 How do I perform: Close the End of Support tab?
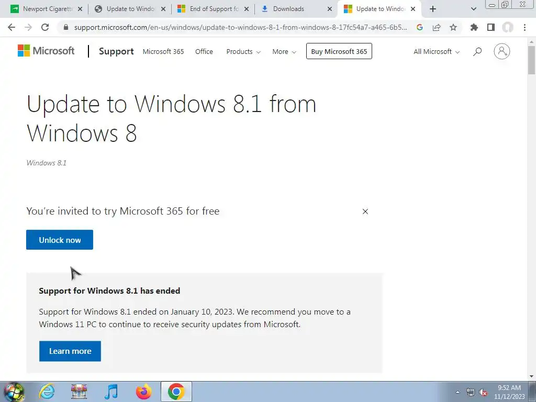(x=247, y=9)
